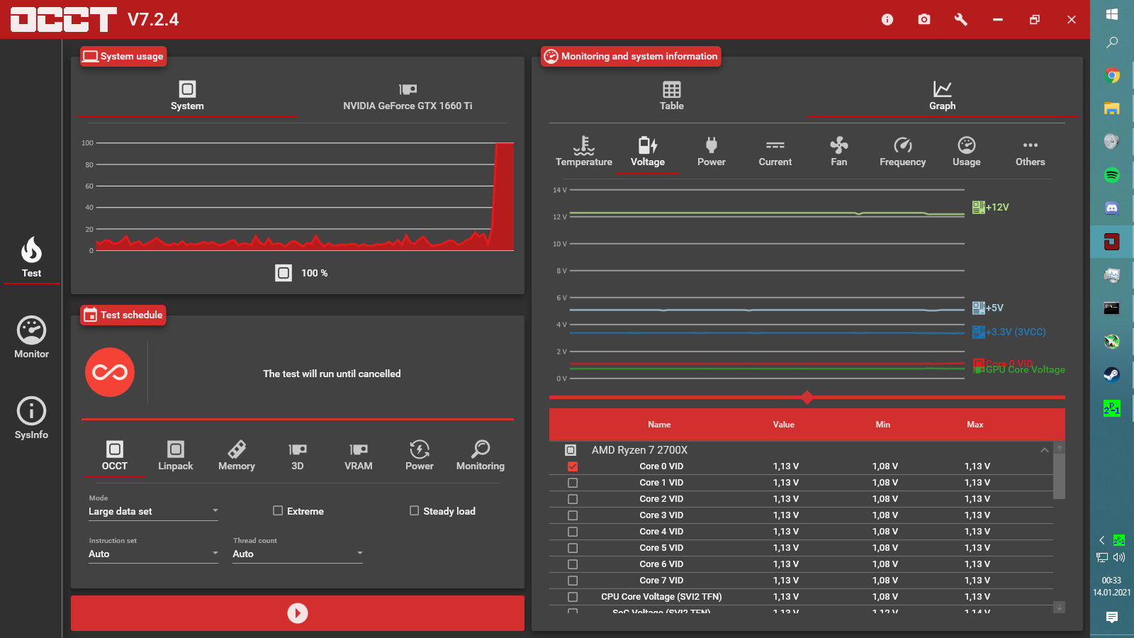Open the Thread count dropdown
1134x638 pixels.
point(298,554)
